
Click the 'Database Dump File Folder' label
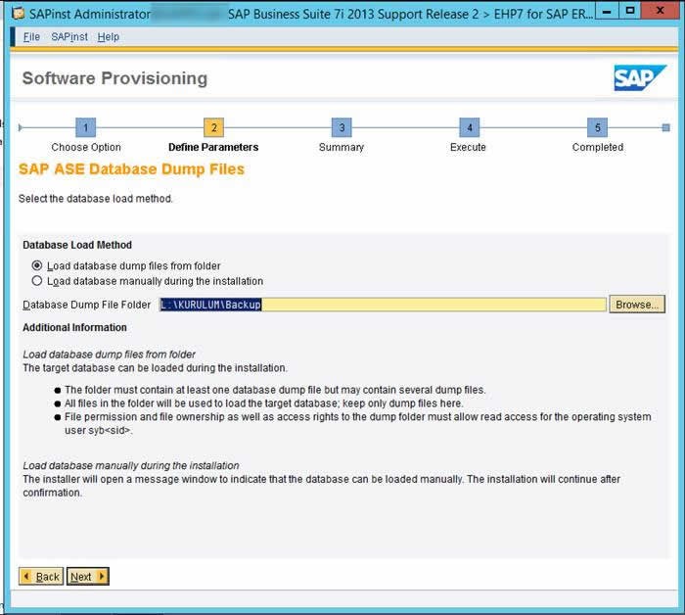[86, 305]
